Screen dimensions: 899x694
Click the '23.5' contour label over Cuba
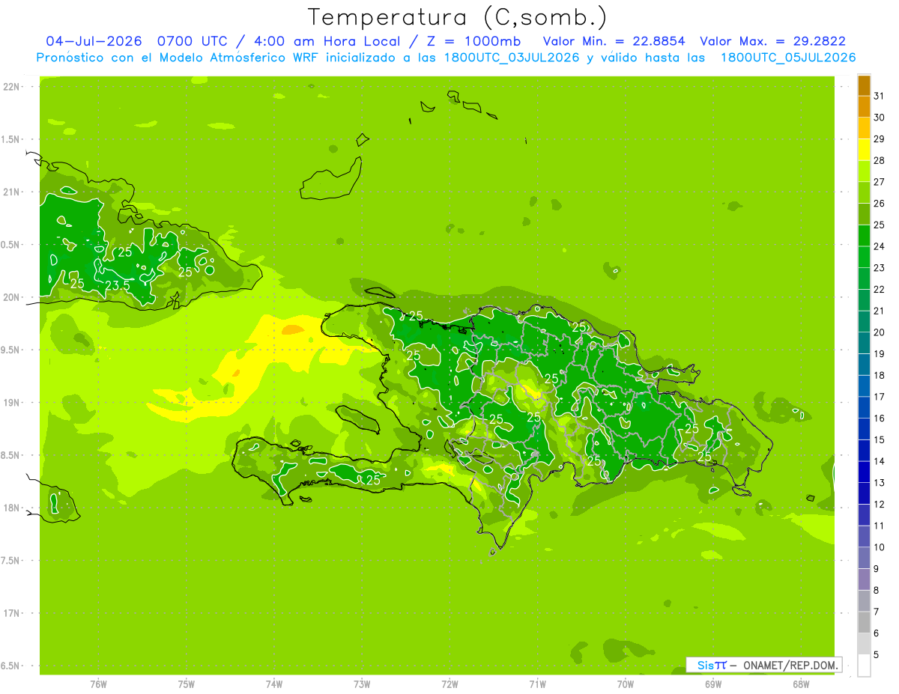[x=118, y=285]
